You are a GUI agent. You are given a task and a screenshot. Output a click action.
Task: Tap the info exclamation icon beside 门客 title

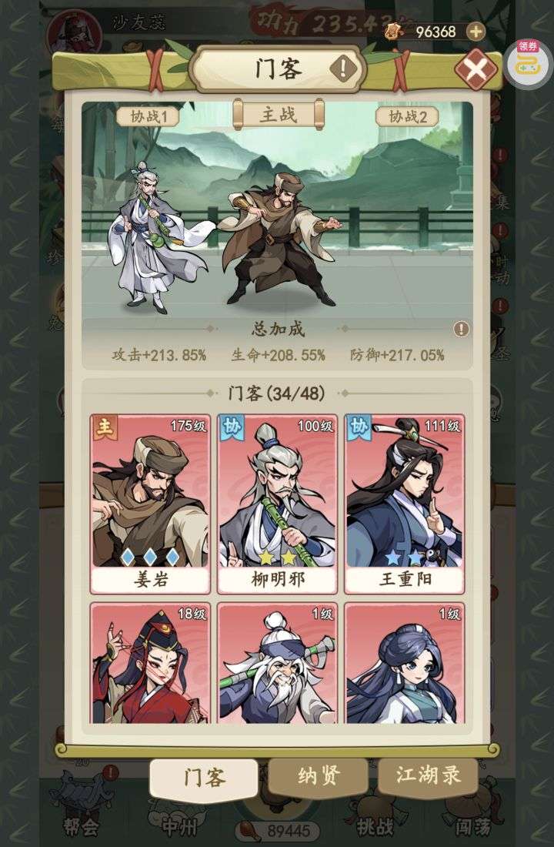click(x=343, y=69)
